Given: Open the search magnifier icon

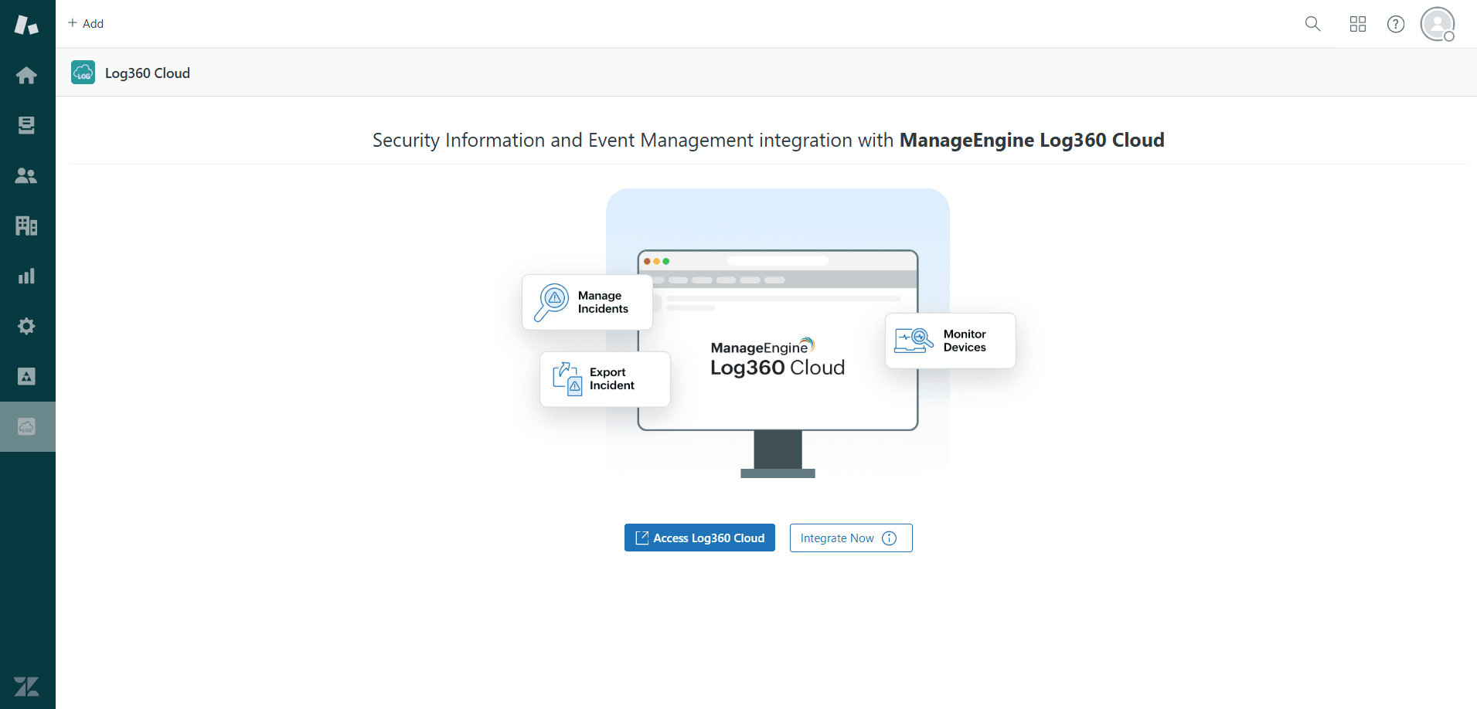Looking at the screenshot, I should coord(1312,24).
